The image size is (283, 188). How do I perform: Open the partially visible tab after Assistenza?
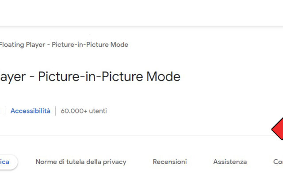tap(278, 162)
